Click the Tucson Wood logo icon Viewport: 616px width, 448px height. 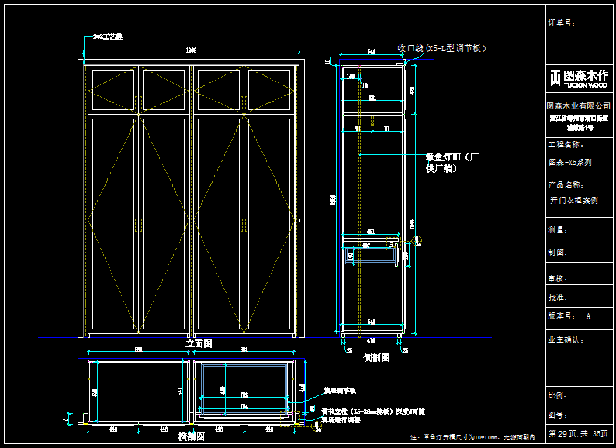(x=555, y=78)
